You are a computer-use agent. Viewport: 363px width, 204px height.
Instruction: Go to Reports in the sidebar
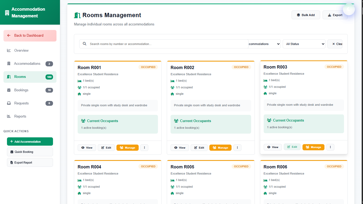20,116
